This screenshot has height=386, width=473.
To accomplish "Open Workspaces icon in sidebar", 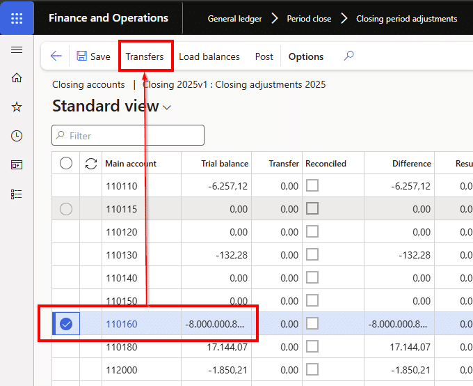I will pos(17,164).
